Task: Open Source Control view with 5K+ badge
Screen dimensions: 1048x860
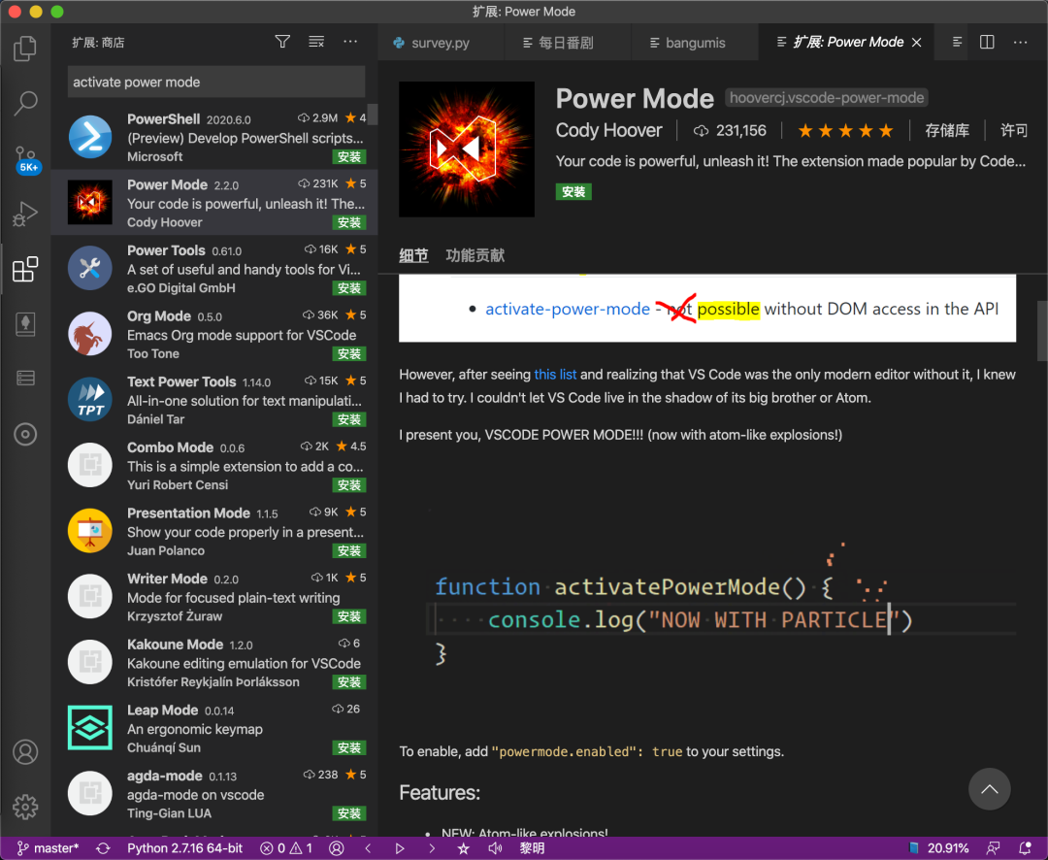Action: click(27, 159)
